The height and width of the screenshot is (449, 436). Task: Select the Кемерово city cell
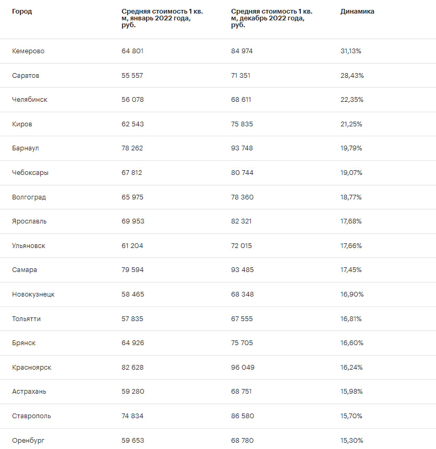pos(28,51)
